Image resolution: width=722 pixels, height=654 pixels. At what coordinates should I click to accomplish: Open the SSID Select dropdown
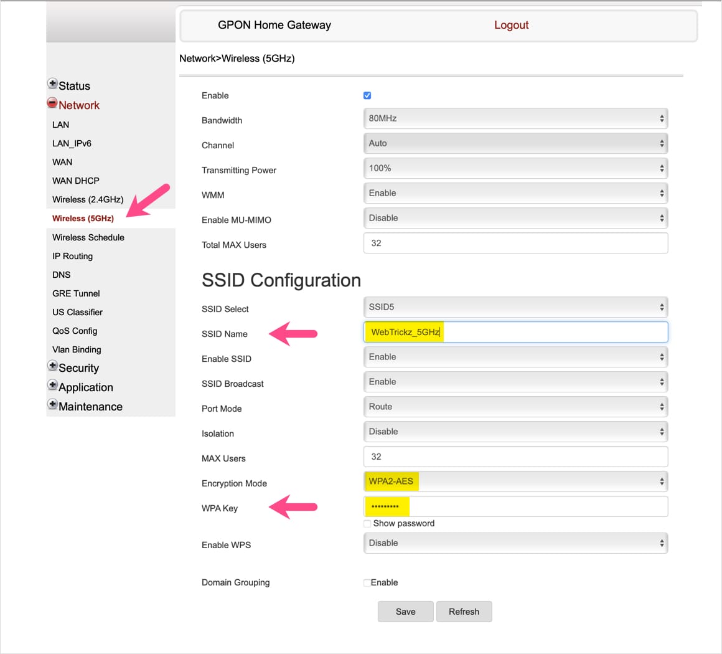(x=515, y=307)
